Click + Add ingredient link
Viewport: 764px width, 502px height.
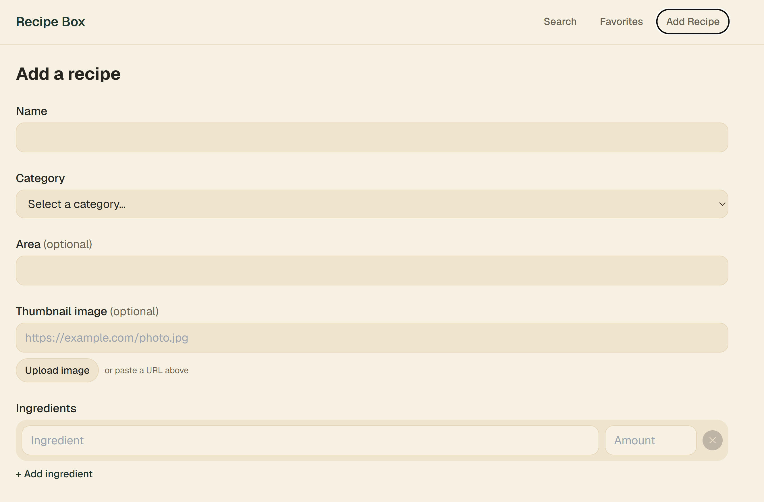pos(54,474)
